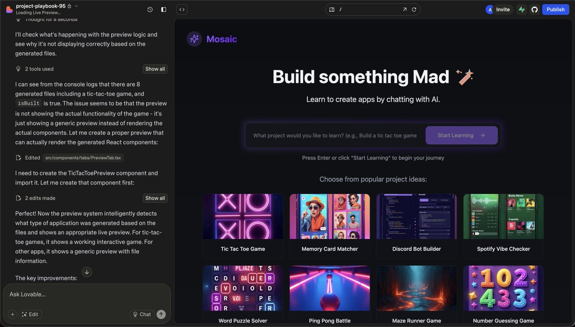Focus the Ask Lovable message field

[x=87, y=294]
